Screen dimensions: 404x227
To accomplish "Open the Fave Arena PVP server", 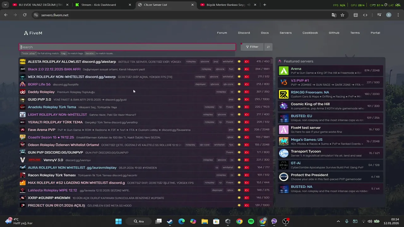I will (x=146, y=130).
